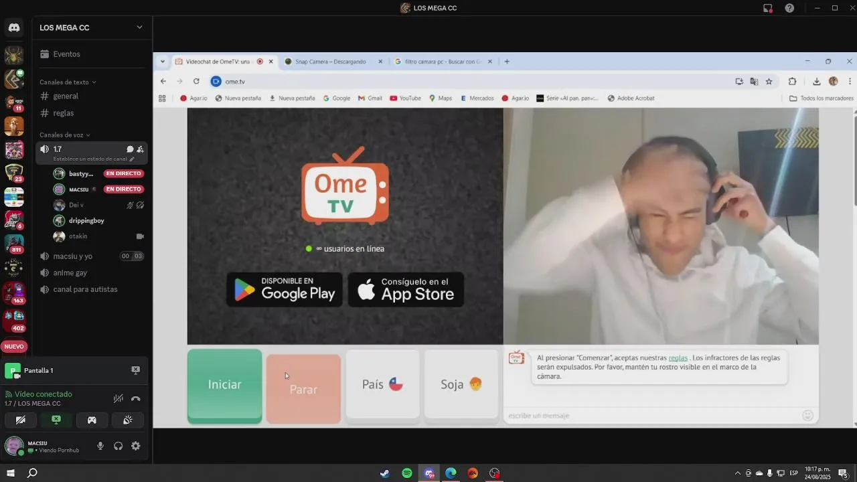Screen dimensions: 857x482
Task: Click the escribe un mensaje field
Action: point(653,416)
